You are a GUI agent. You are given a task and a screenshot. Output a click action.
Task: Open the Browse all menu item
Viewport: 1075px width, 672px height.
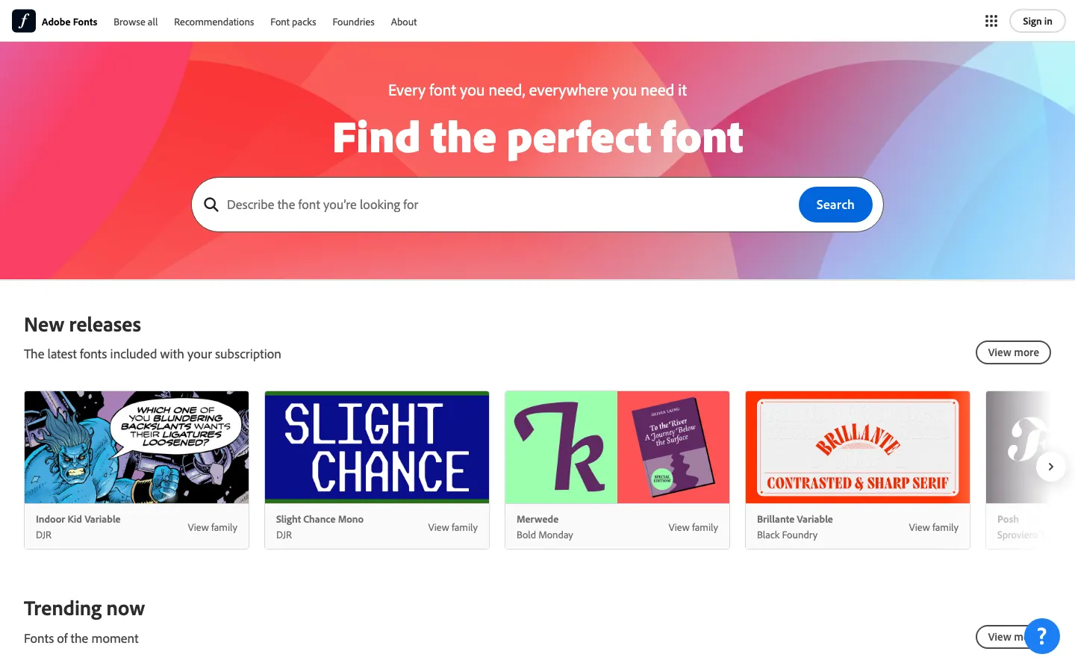coord(135,22)
